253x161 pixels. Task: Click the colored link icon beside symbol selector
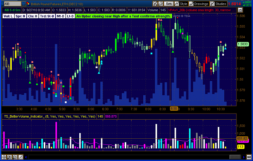pyautogui.click(x=28, y=4)
